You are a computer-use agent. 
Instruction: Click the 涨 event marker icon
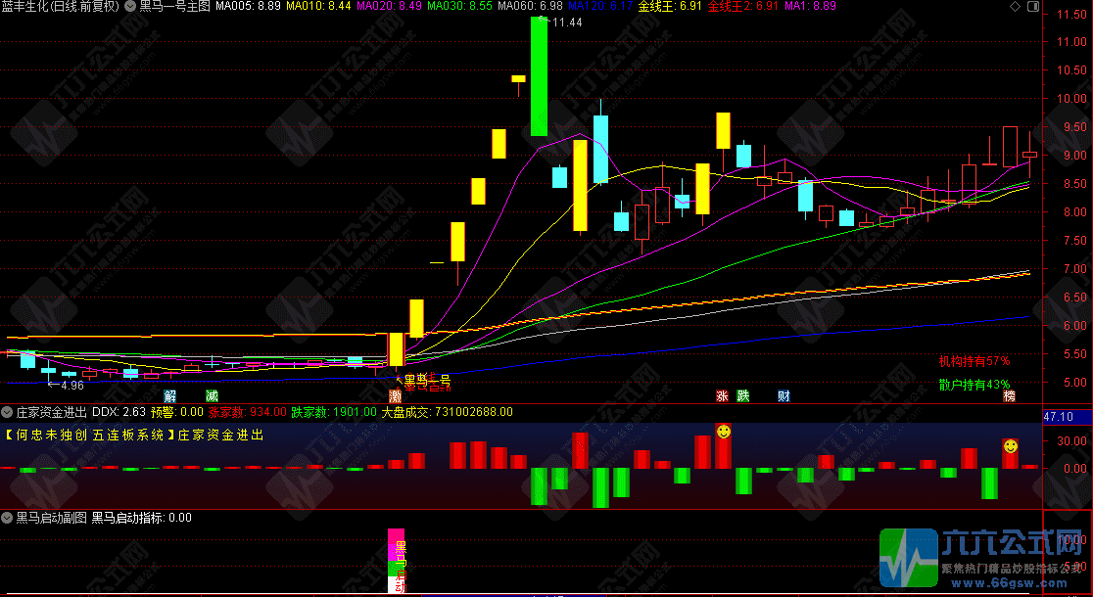tap(723, 396)
